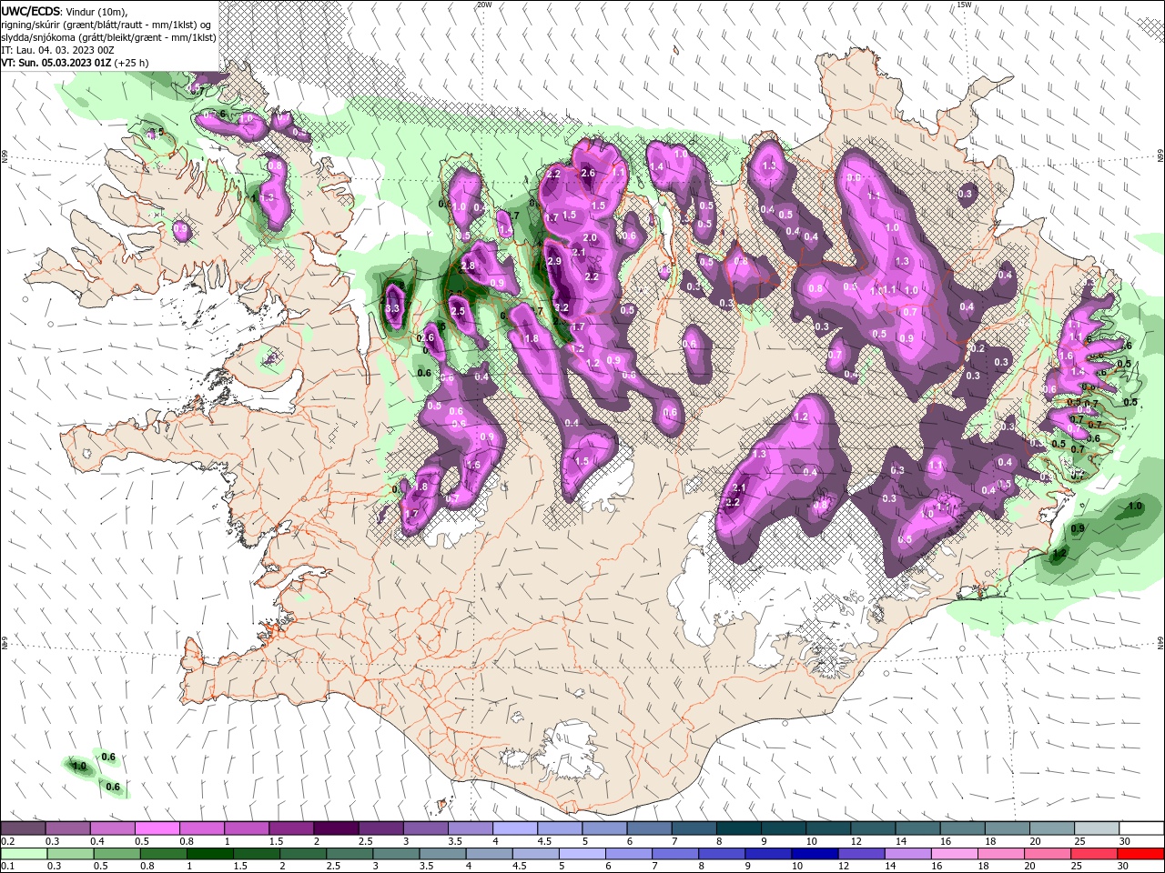
Task: Click upper legend swatch between 8 and 9
Action: 739,828
